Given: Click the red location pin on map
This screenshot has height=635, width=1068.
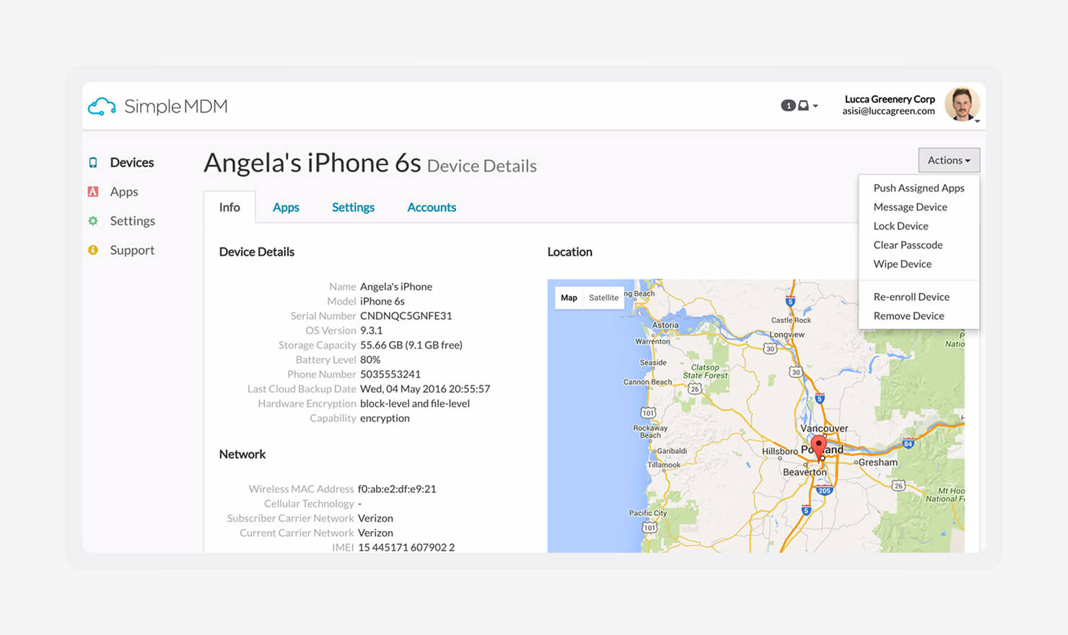Looking at the screenshot, I should click(x=818, y=445).
